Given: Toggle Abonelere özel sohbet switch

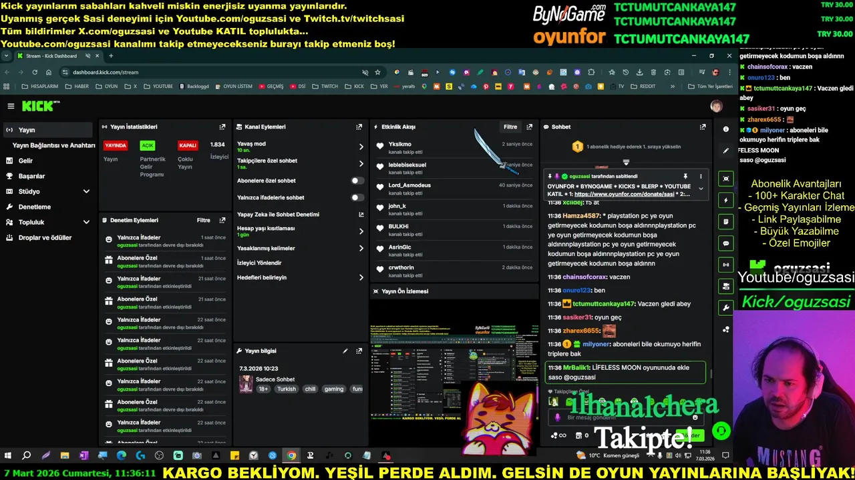Looking at the screenshot, I should pos(358,181).
